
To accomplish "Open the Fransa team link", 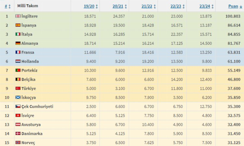I will point(28,52).
